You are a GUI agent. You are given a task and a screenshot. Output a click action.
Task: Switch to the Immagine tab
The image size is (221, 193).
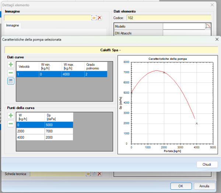[x=13, y=25]
